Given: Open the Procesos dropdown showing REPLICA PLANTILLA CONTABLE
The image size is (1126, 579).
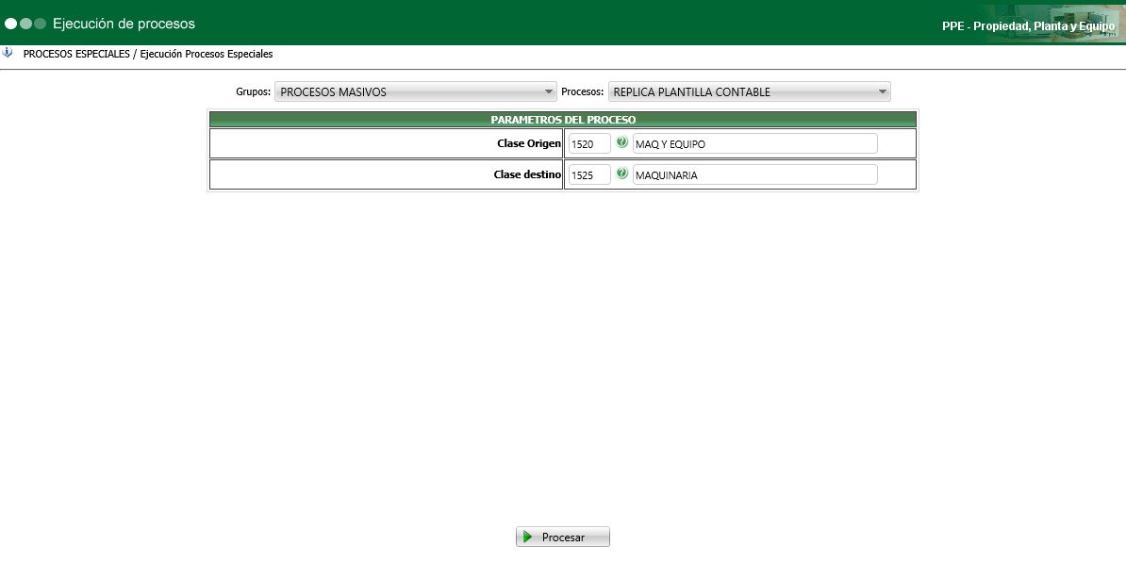Looking at the screenshot, I should click(x=750, y=92).
